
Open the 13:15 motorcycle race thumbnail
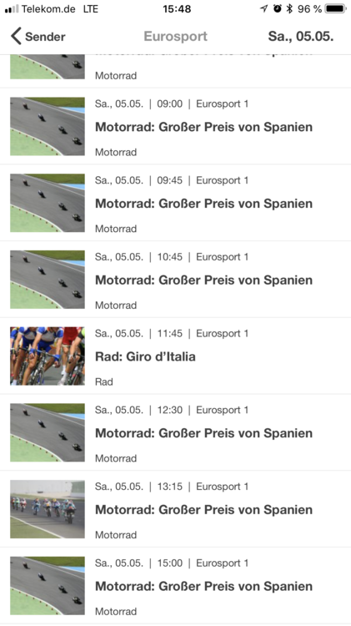[x=48, y=509]
